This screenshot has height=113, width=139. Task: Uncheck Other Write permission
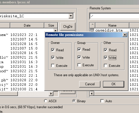click(106, 57)
